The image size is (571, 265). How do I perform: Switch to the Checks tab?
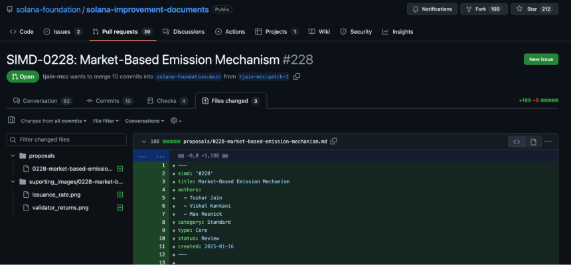tap(167, 101)
